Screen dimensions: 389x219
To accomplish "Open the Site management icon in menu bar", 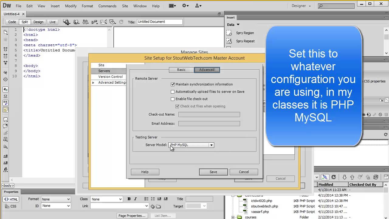I will pyautogui.click(x=198, y=6).
